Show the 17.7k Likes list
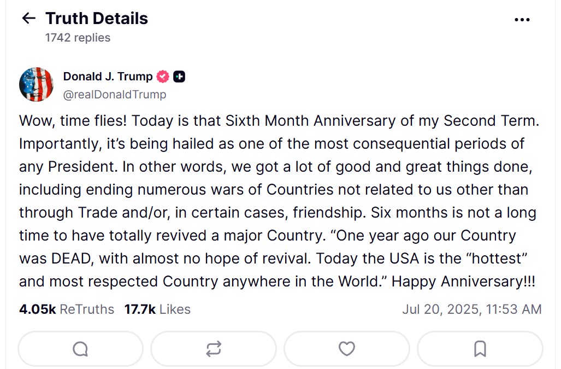 (157, 309)
